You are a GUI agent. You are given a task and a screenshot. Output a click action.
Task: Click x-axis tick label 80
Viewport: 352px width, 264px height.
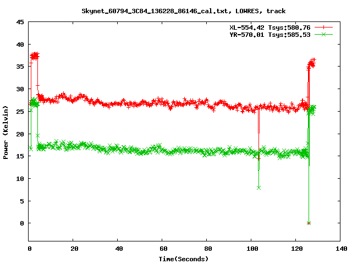(x=208, y=249)
